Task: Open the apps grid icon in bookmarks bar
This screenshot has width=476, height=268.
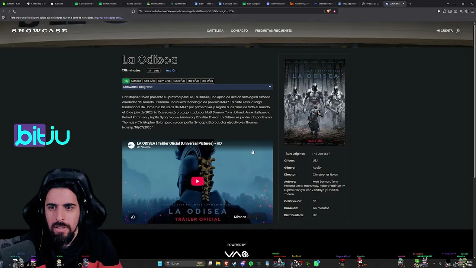Action: 4,17
